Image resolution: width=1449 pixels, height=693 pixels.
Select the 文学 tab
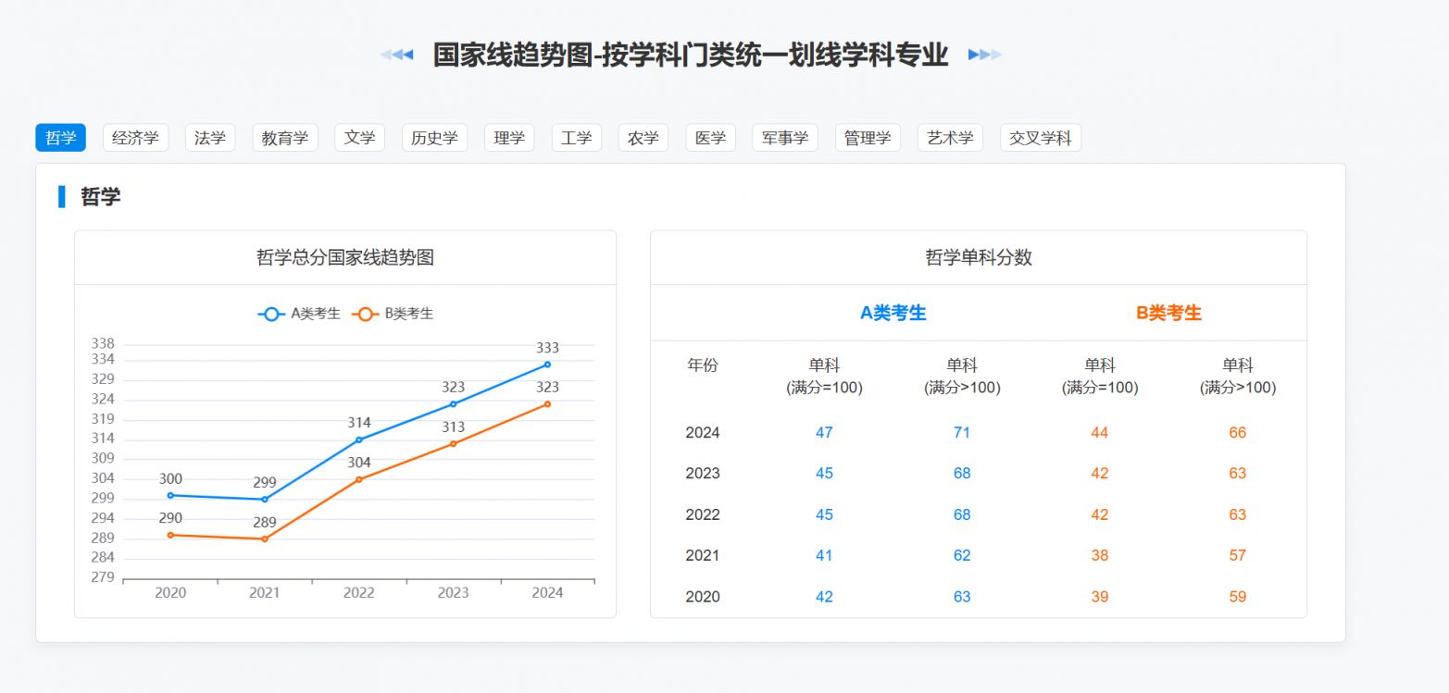coord(359,138)
